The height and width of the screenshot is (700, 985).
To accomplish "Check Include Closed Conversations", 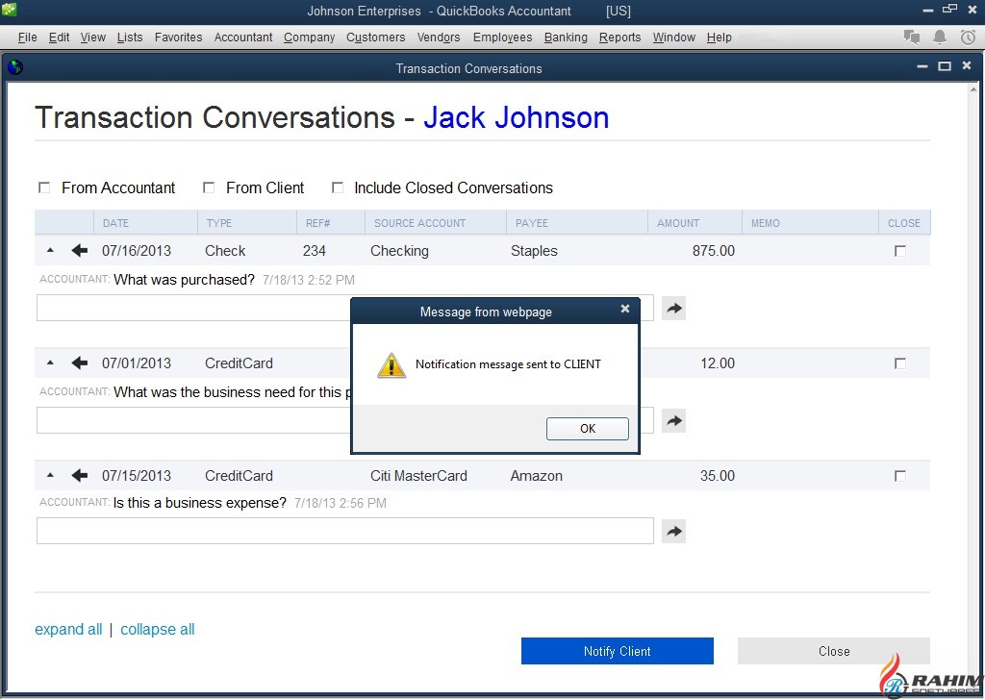I will click(x=338, y=187).
